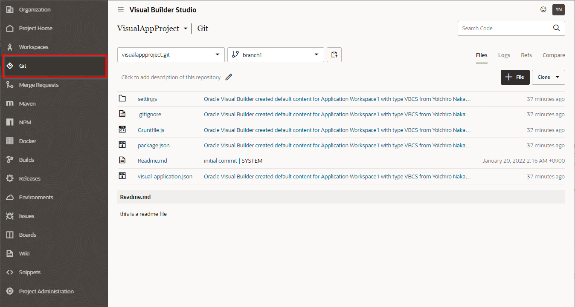This screenshot has width=575, height=307.
Task: Switch to the Compare tab
Action: coord(554,55)
